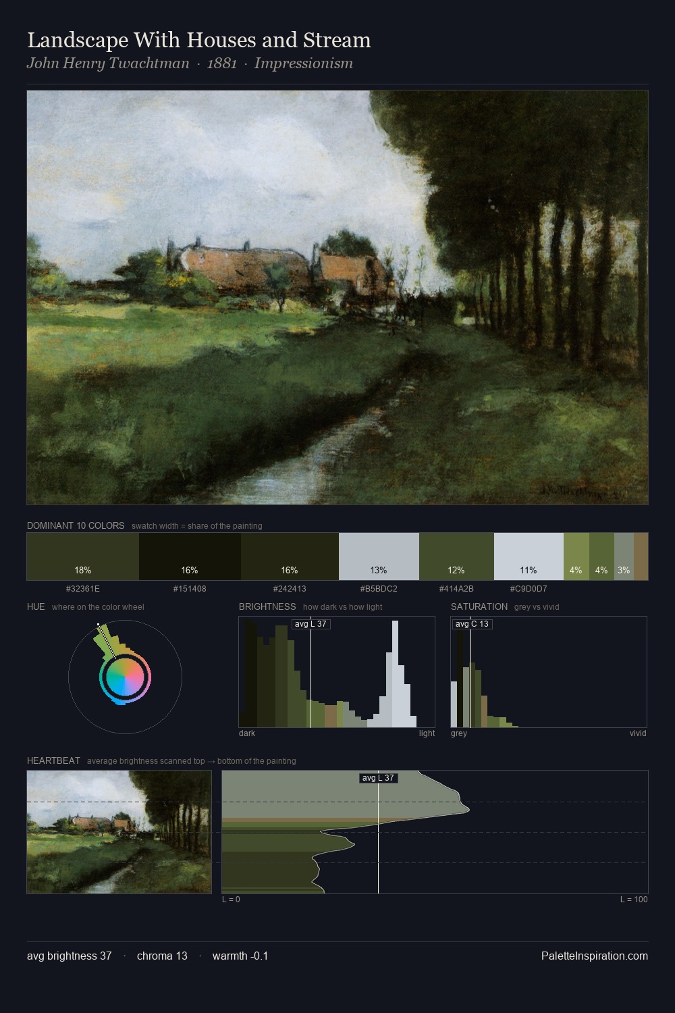Click the painting title Landscape With Houses and Stream
This screenshot has height=1013, width=675.
tap(199, 40)
